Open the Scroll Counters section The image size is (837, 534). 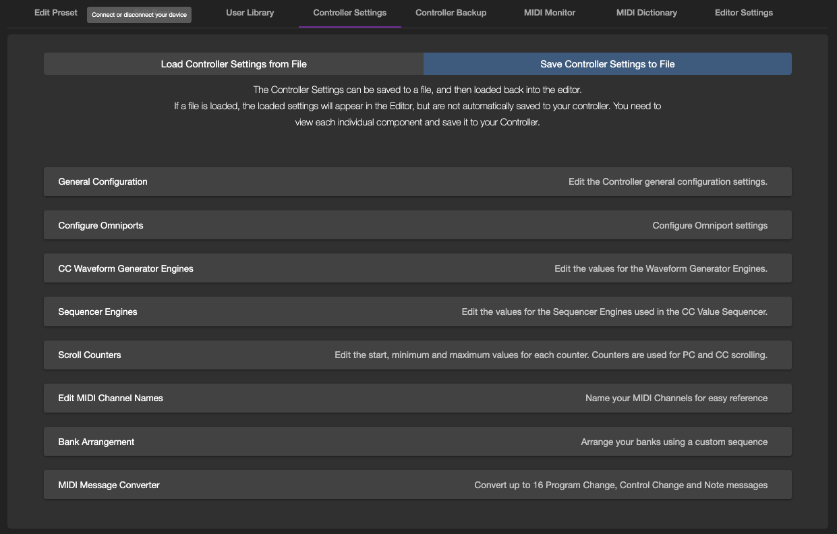pyautogui.click(x=90, y=355)
